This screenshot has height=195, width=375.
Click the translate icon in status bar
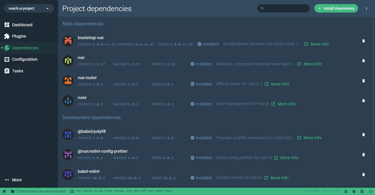coord(362,191)
